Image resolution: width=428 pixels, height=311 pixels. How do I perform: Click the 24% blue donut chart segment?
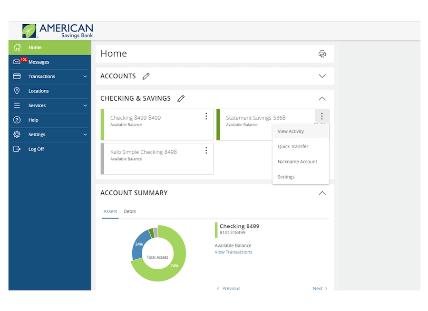click(139, 245)
